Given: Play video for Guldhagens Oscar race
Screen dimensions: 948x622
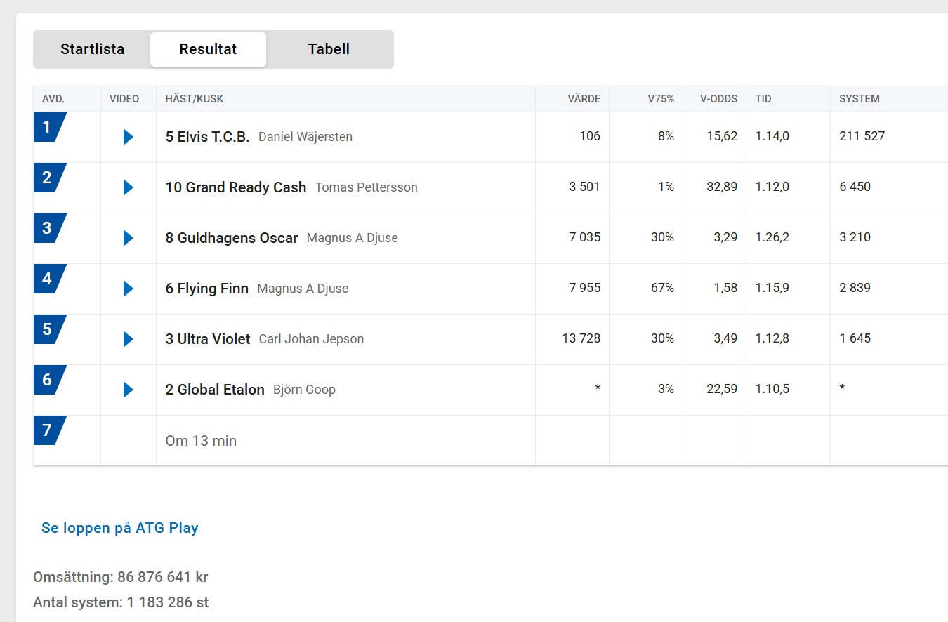Looking at the screenshot, I should (x=128, y=238).
